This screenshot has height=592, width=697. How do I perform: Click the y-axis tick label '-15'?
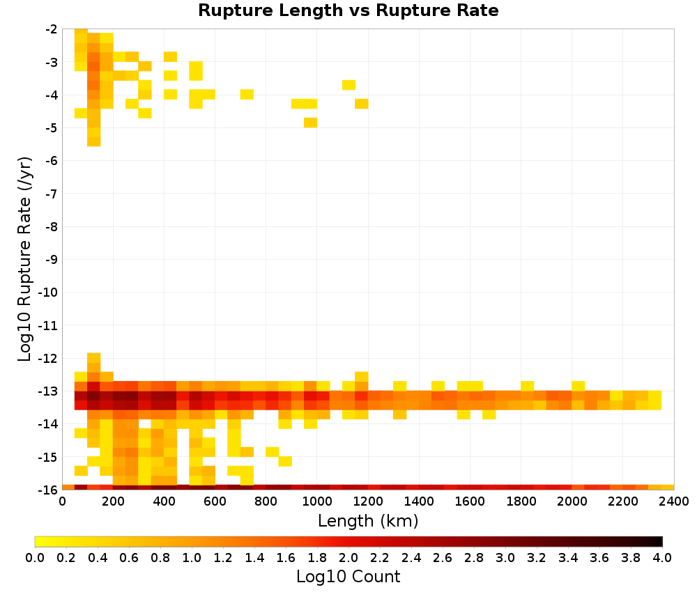[x=47, y=457]
